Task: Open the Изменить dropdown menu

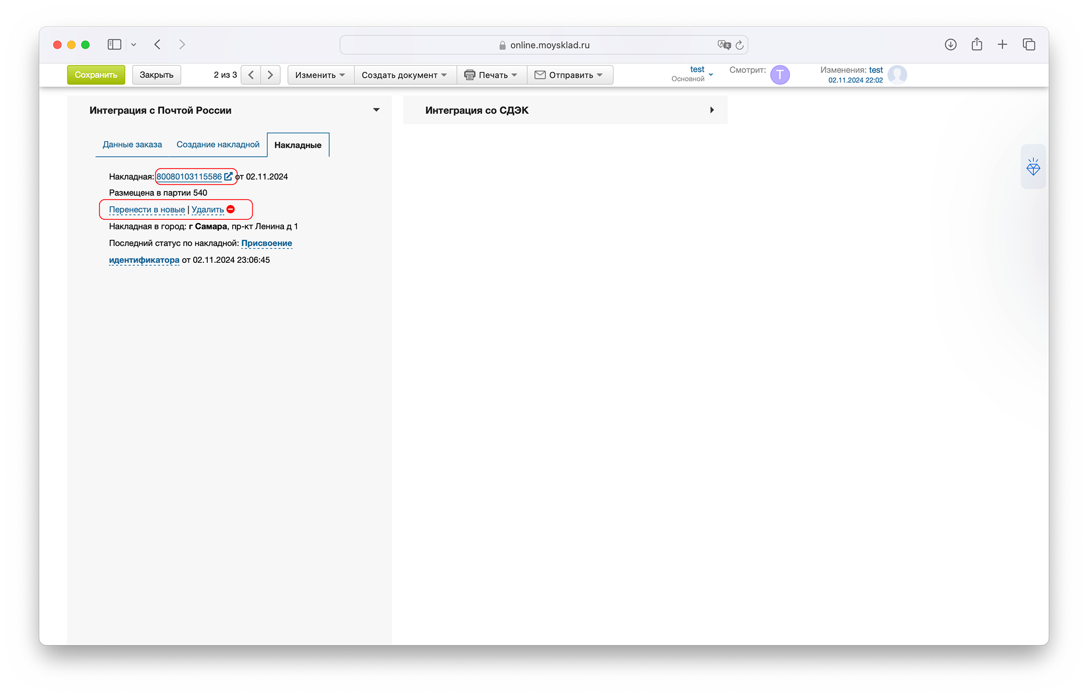Action: (320, 75)
